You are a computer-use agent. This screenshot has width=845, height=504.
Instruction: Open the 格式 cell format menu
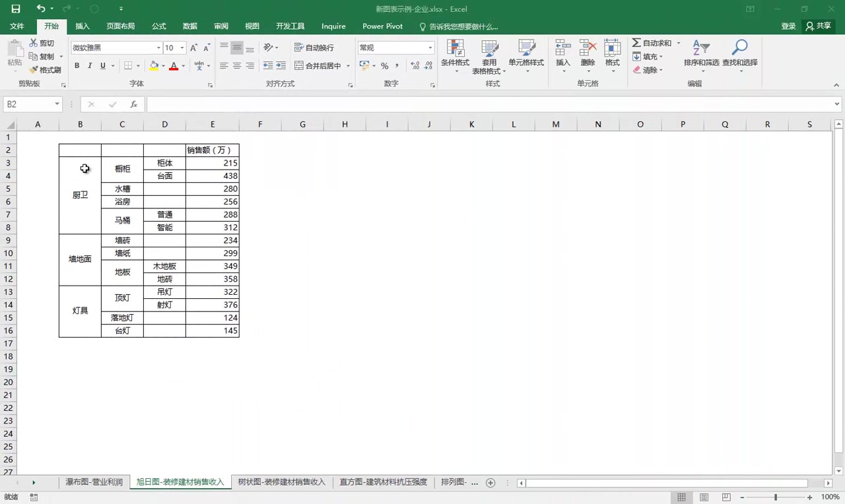click(x=613, y=56)
